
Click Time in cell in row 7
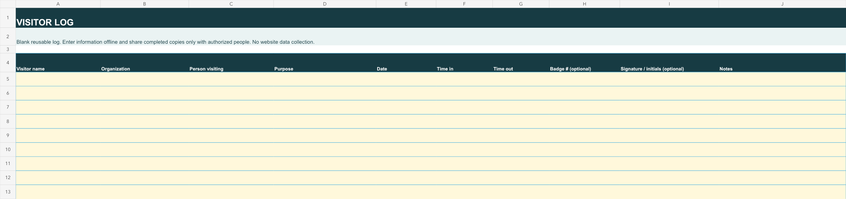point(464,107)
